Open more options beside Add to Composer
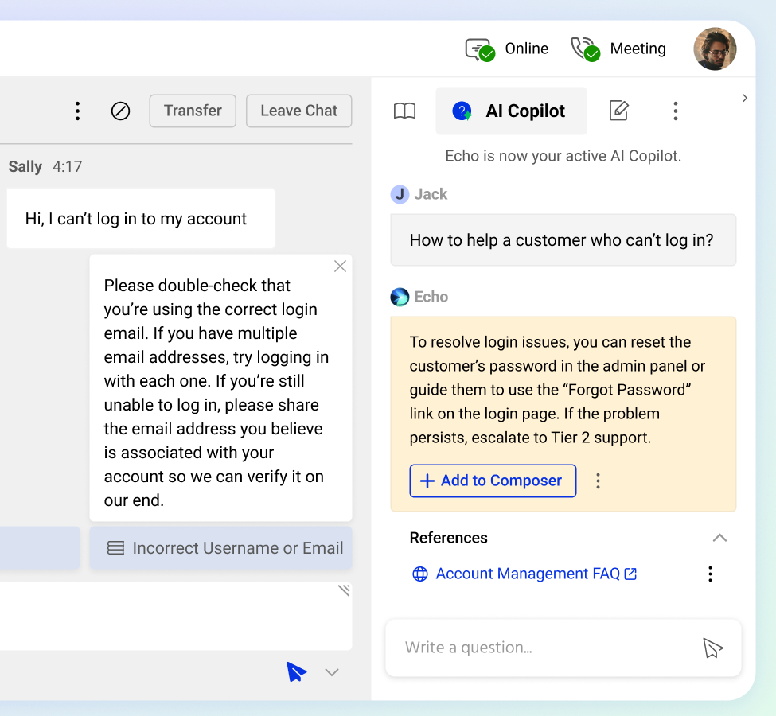Image resolution: width=776 pixels, height=716 pixels. 599,481
